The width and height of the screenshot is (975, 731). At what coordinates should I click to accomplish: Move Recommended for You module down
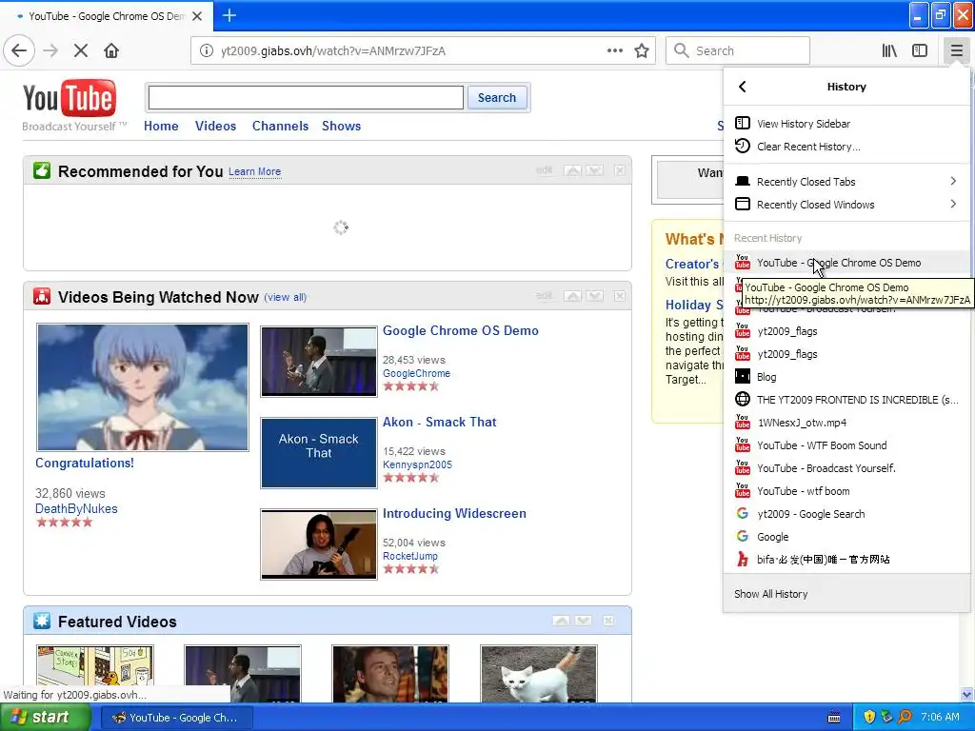[x=594, y=170]
